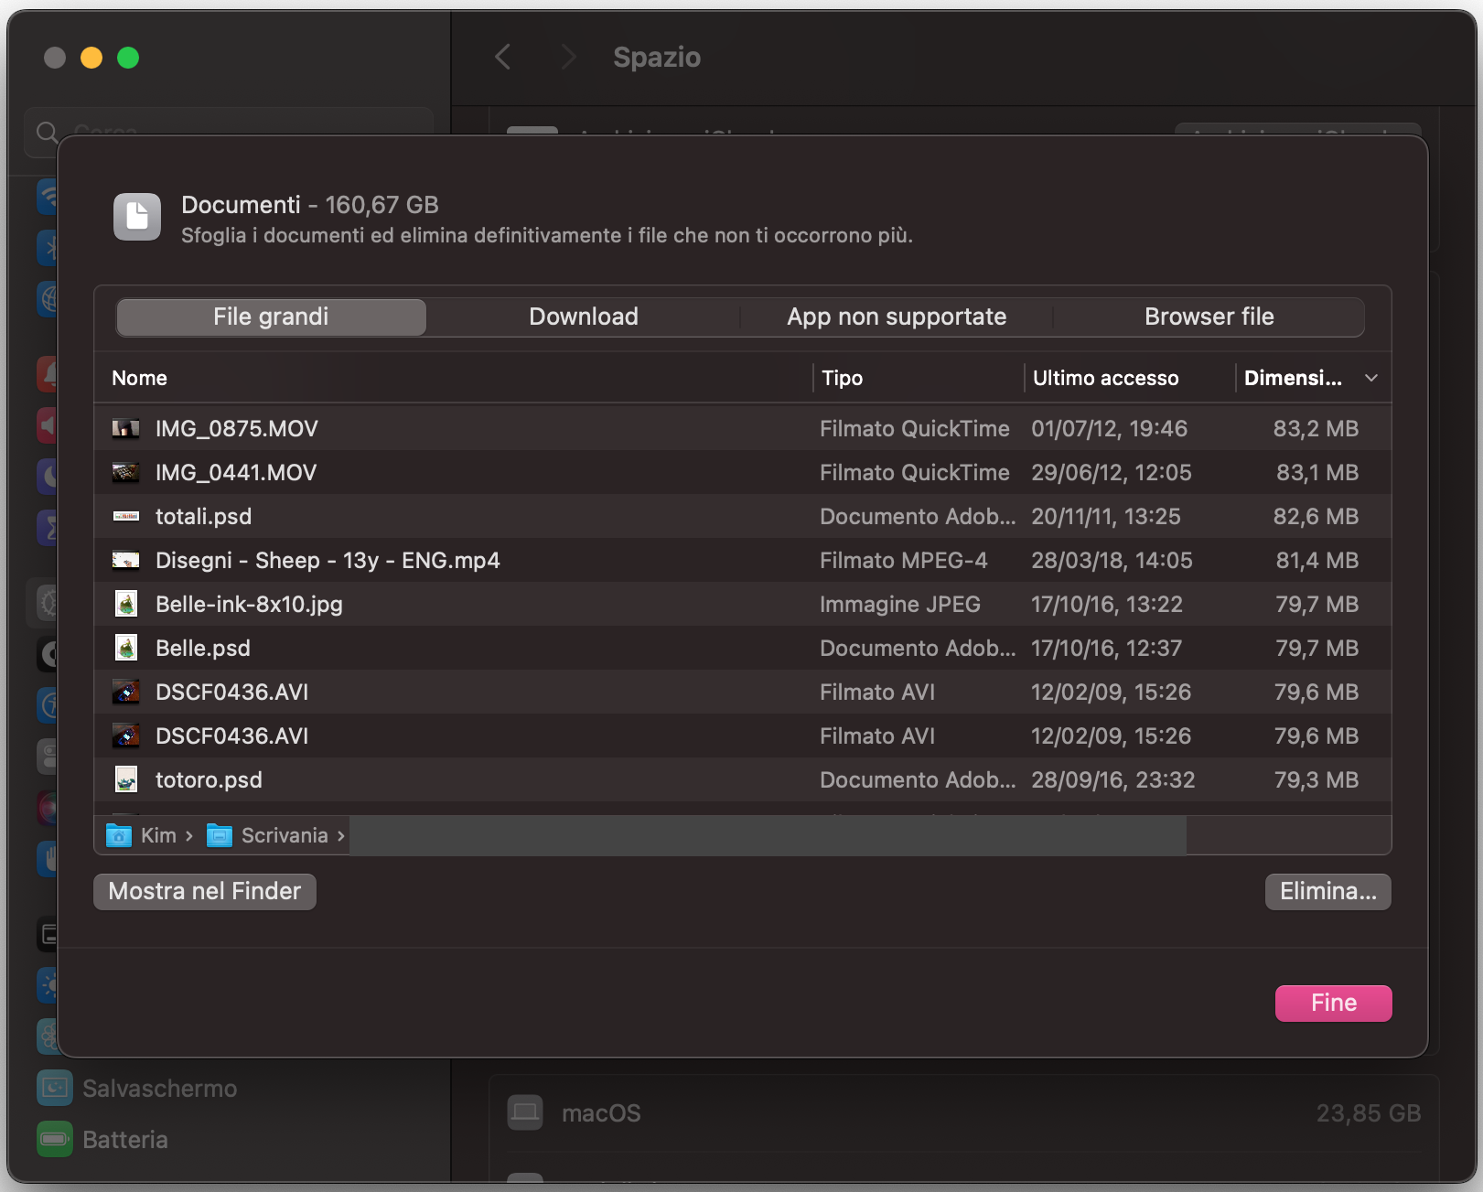Click the Mostra nel Finder button
Screen dimensions: 1483x1192
point(204,891)
